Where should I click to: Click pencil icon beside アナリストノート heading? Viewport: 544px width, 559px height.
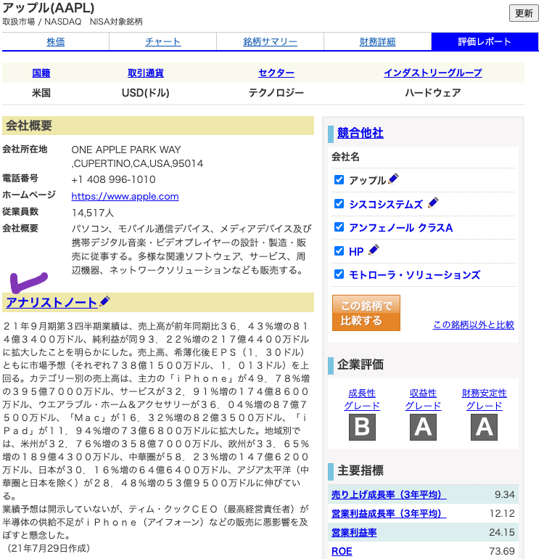point(104,301)
